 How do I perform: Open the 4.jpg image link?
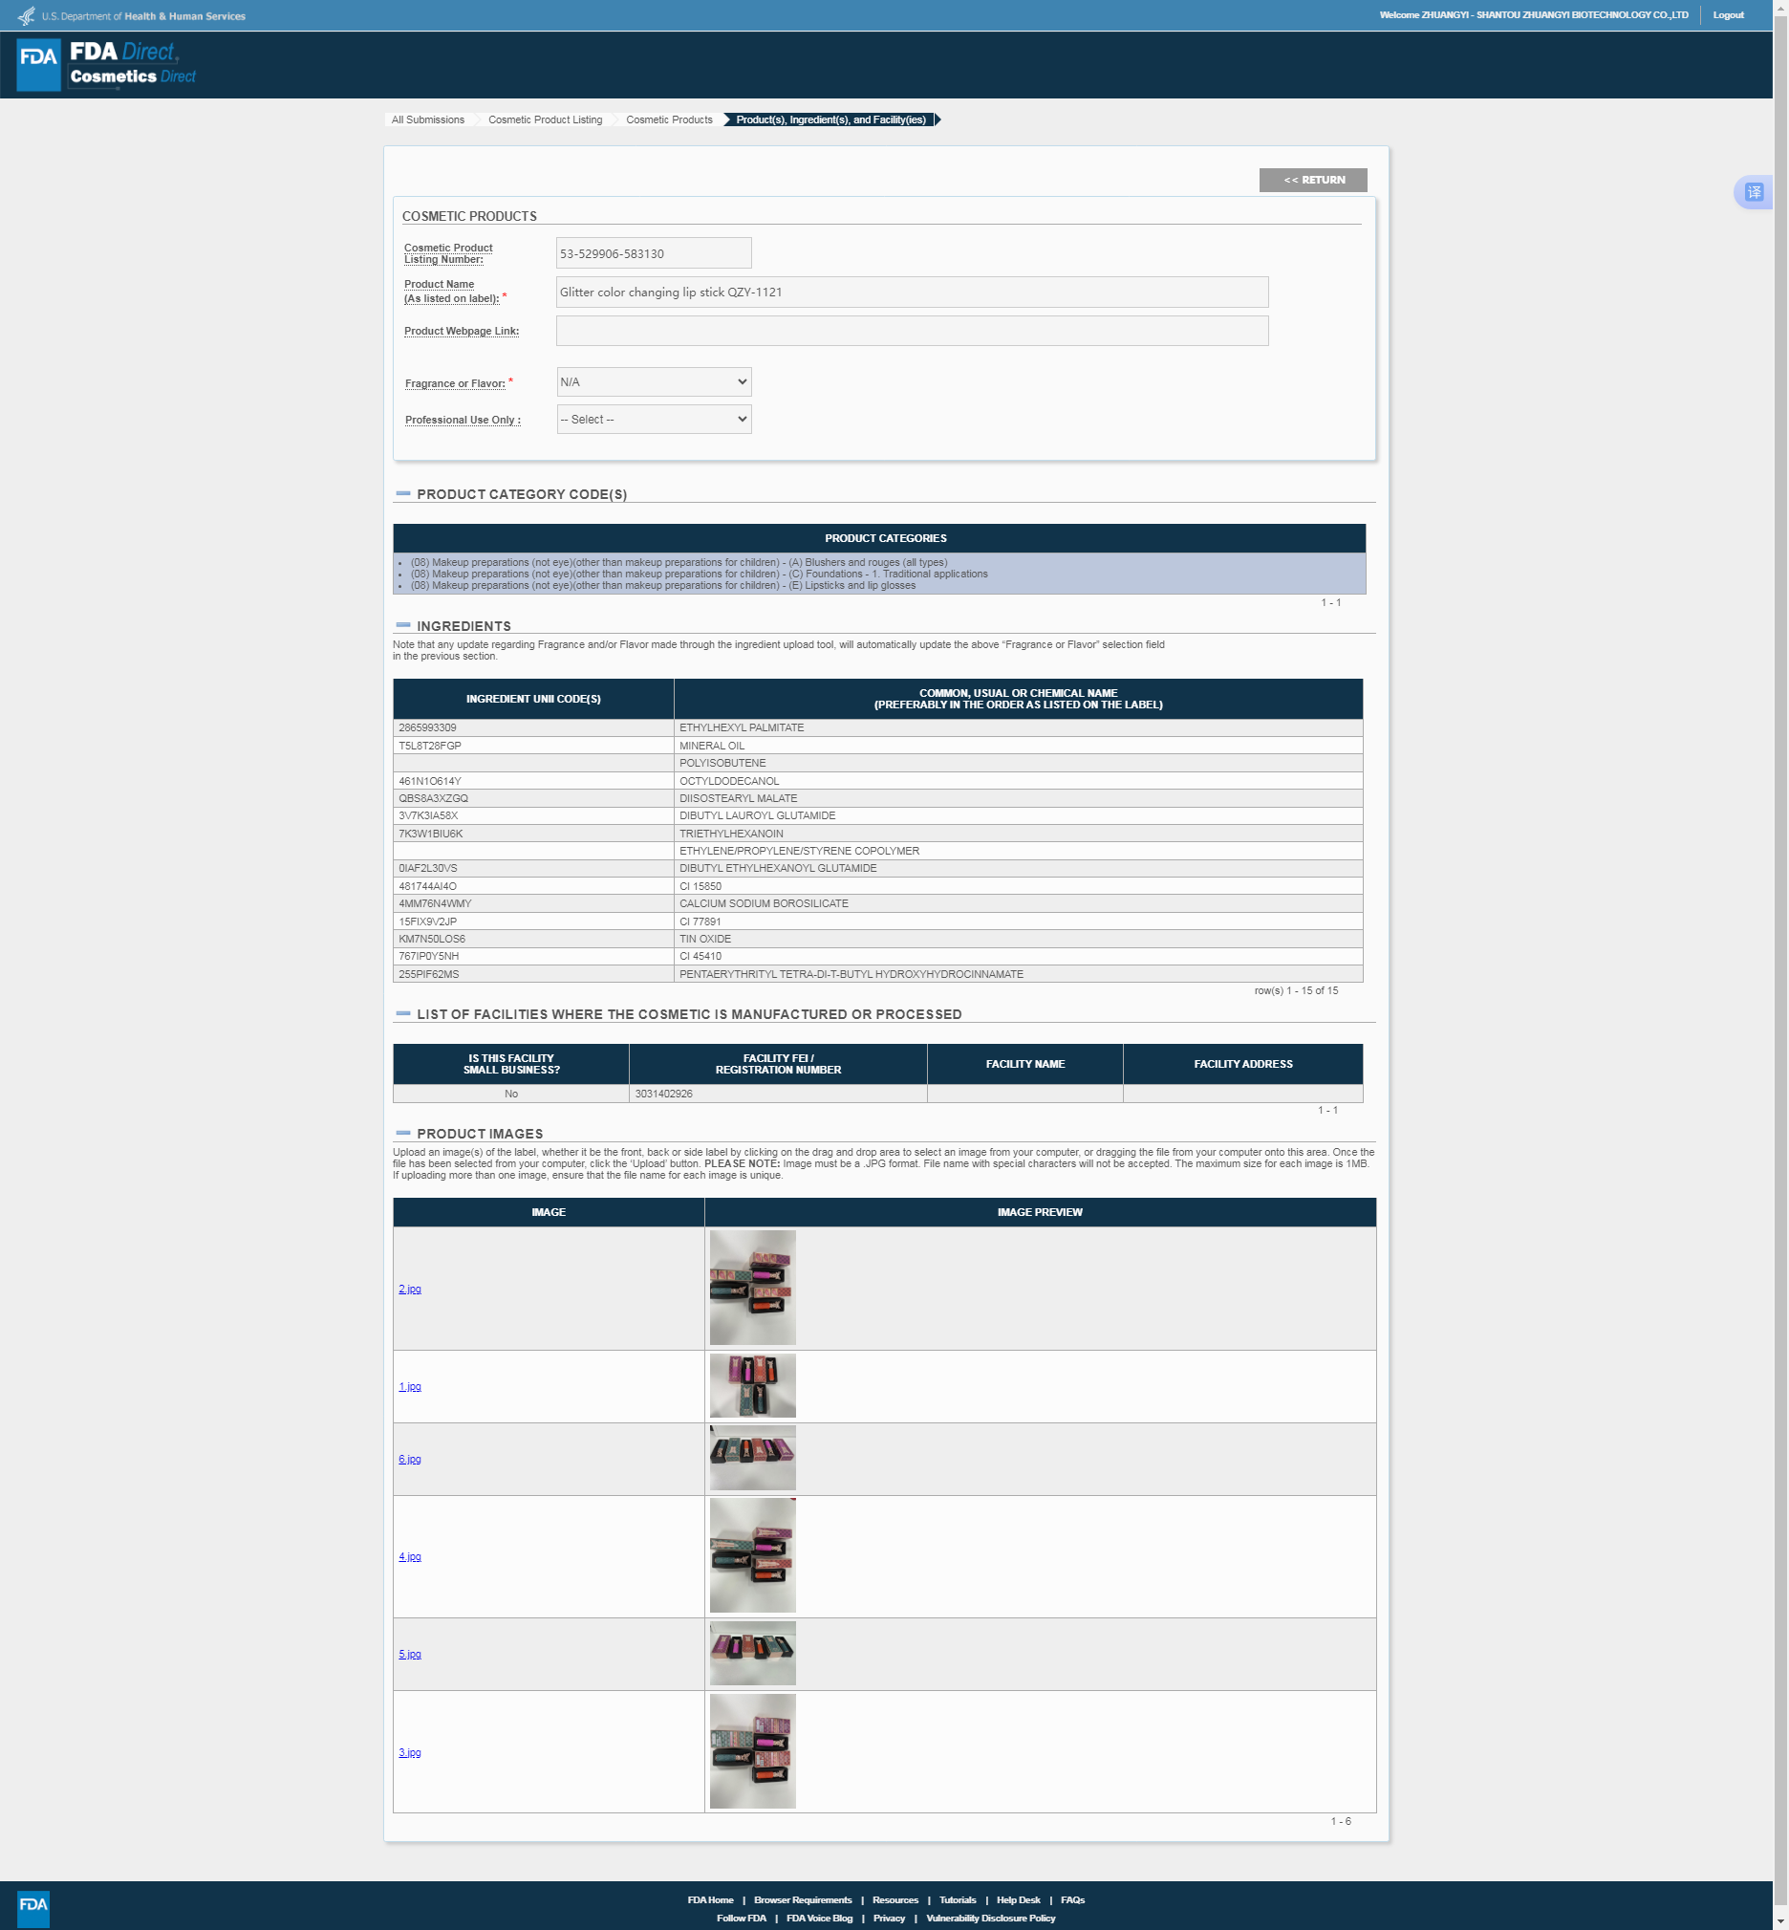pyautogui.click(x=409, y=1557)
